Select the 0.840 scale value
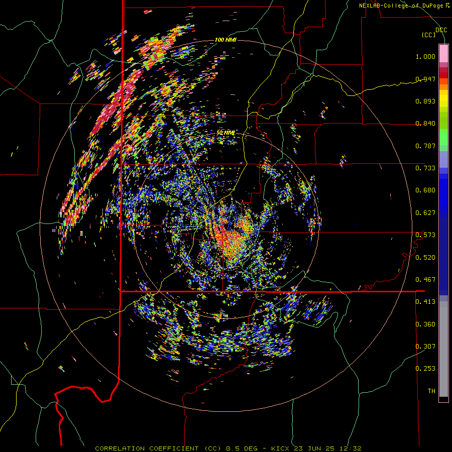This screenshot has height=452, width=452. [425, 124]
